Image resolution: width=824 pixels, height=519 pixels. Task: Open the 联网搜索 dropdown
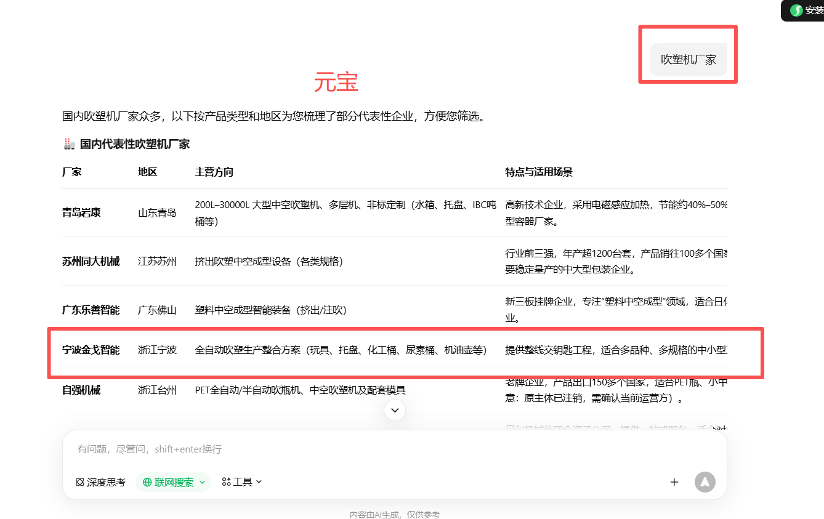[174, 482]
